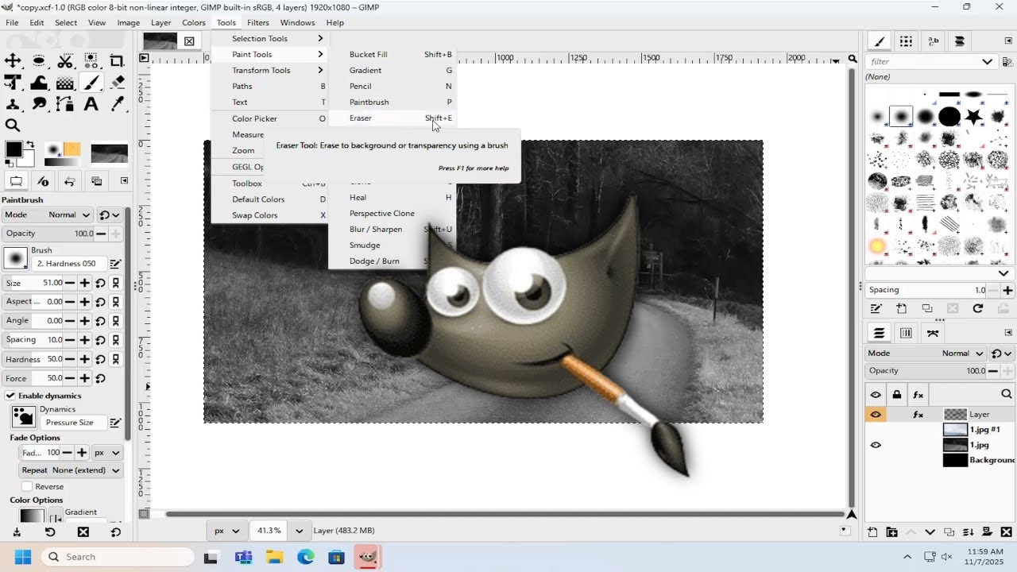Toggle link Size to brush default
Image resolution: width=1017 pixels, height=572 pixels.
pyautogui.click(x=116, y=283)
